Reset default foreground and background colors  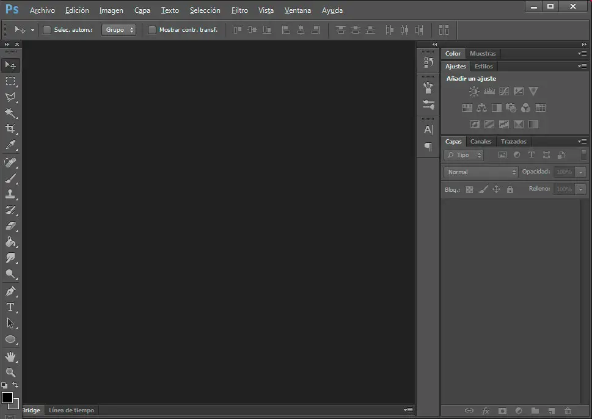point(4,385)
